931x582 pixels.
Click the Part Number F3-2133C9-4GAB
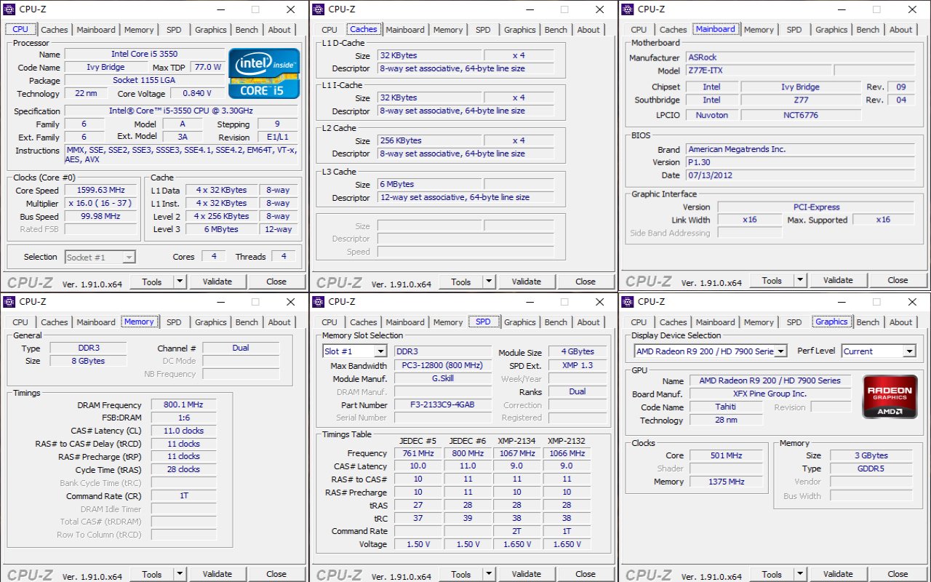click(443, 405)
